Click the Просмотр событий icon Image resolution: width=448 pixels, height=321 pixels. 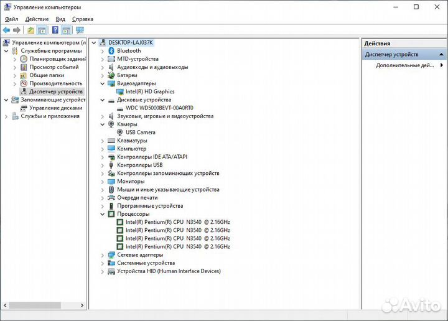[x=24, y=67]
